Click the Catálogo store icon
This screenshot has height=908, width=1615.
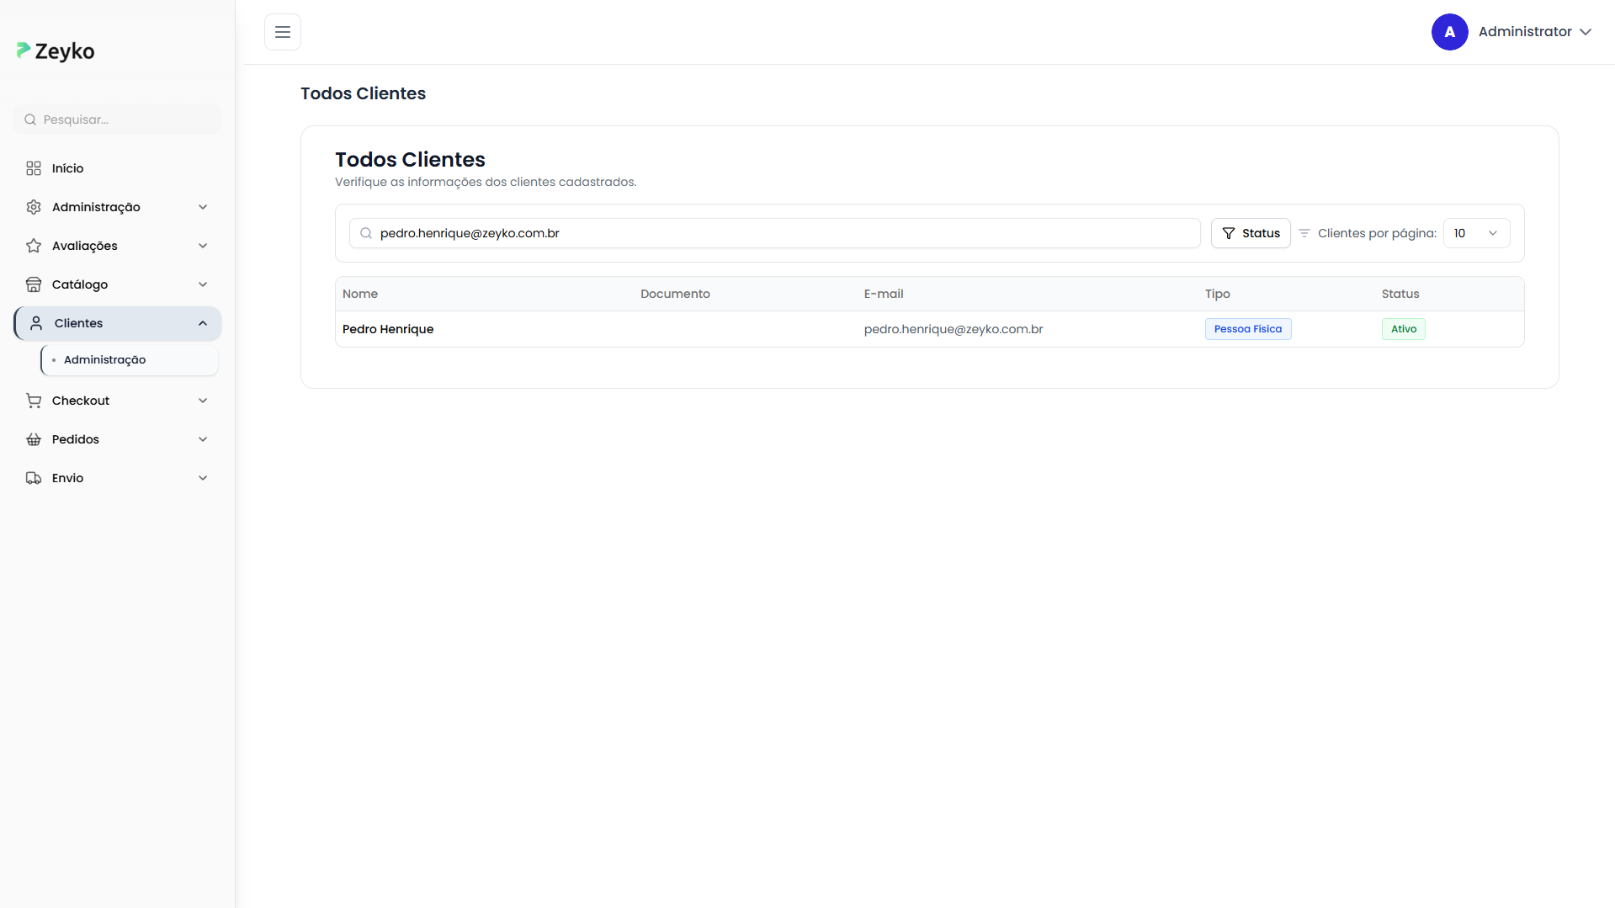(x=34, y=284)
